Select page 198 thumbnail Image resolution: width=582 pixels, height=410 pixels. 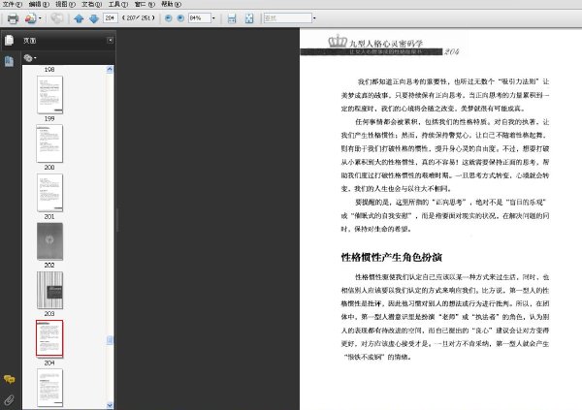[49, 94]
